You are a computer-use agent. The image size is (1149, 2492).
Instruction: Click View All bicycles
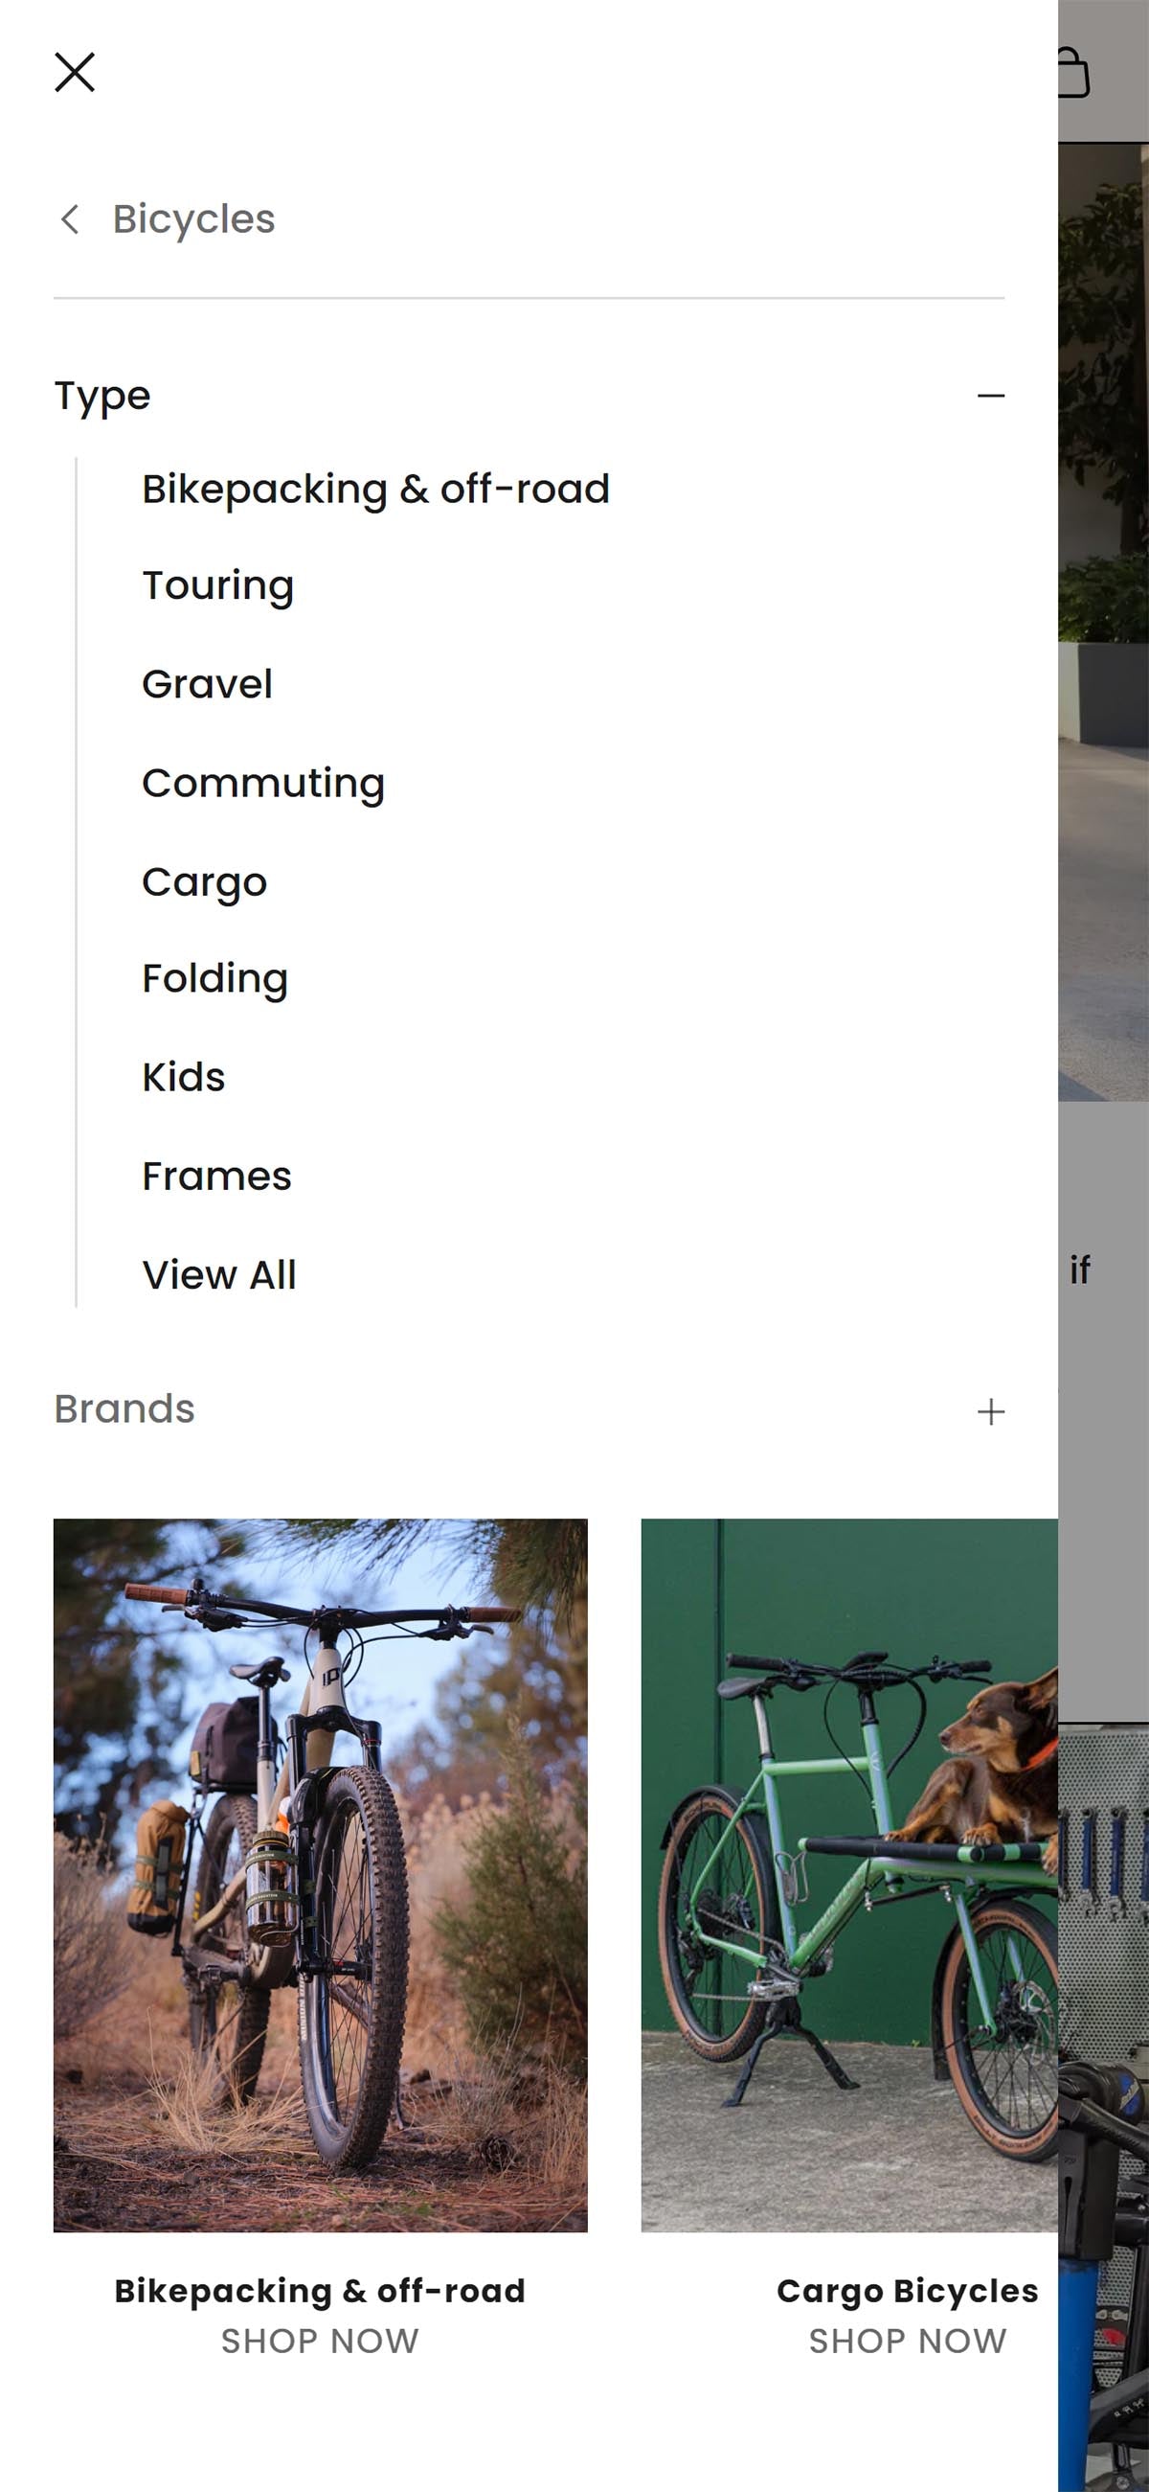click(x=219, y=1275)
